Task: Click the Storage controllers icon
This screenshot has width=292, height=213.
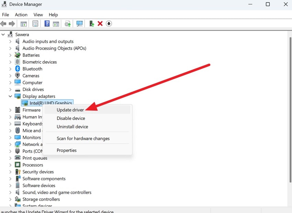Action: [x=18, y=199]
